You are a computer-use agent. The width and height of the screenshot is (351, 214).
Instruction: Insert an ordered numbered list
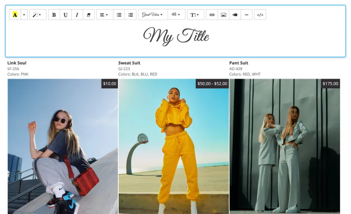131,15
